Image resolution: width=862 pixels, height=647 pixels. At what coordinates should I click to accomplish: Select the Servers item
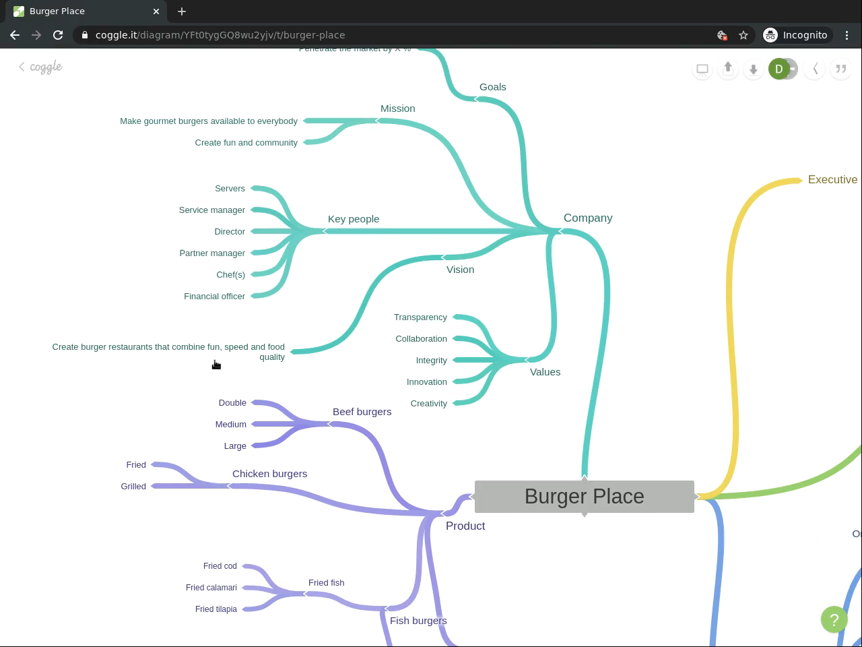pos(230,189)
